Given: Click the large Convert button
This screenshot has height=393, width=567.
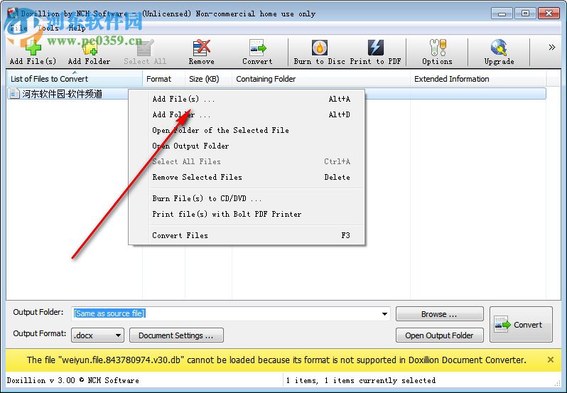Looking at the screenshot, I should [521, 324].
